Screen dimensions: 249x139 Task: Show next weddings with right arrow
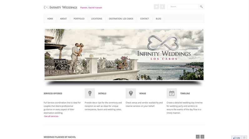click(202, 137)
